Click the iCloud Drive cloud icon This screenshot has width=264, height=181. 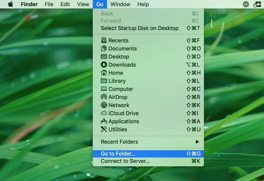[x=104, y=113]
